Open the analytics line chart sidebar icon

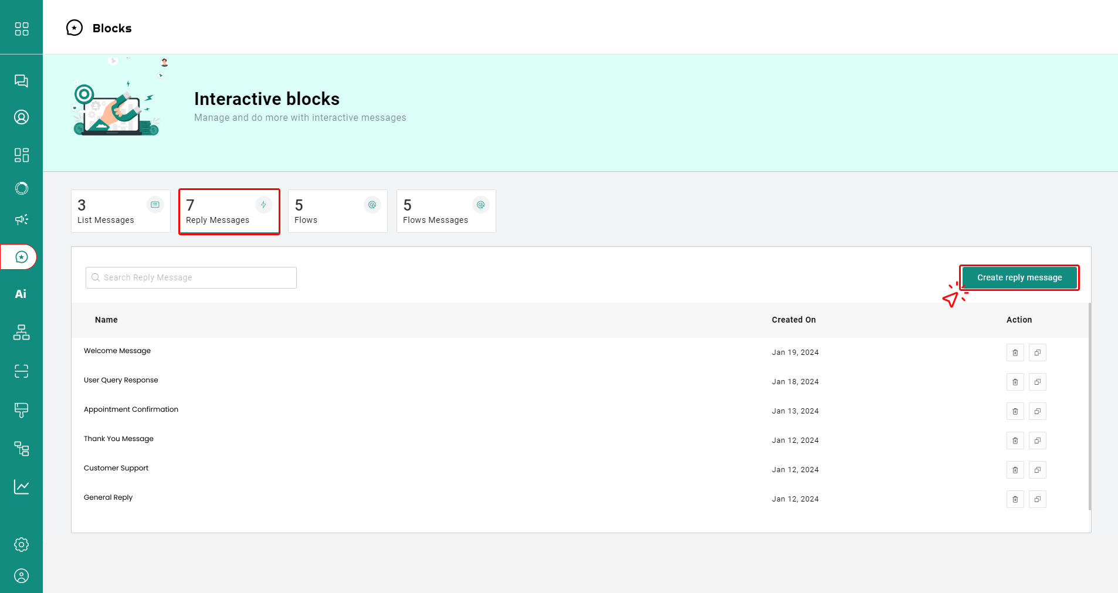[21, 487]
